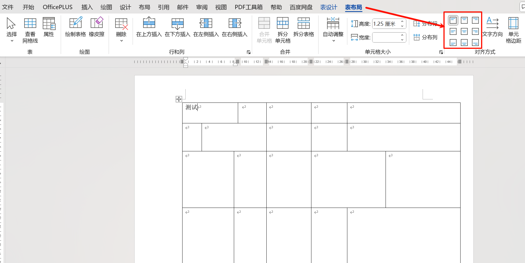
Task: Open the Insert (插入) ribbon tab
Action: tap(87, 7)
